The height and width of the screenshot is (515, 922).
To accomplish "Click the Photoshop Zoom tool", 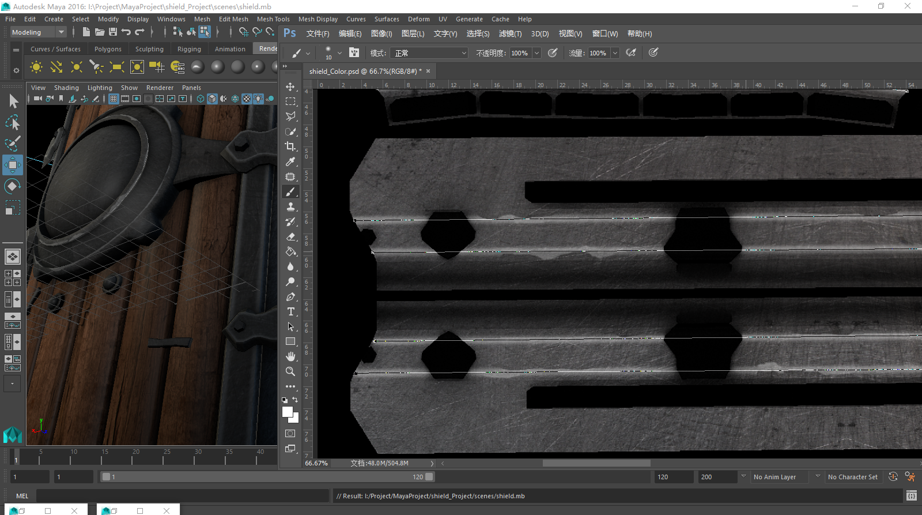I will click(x=290, y=371).
